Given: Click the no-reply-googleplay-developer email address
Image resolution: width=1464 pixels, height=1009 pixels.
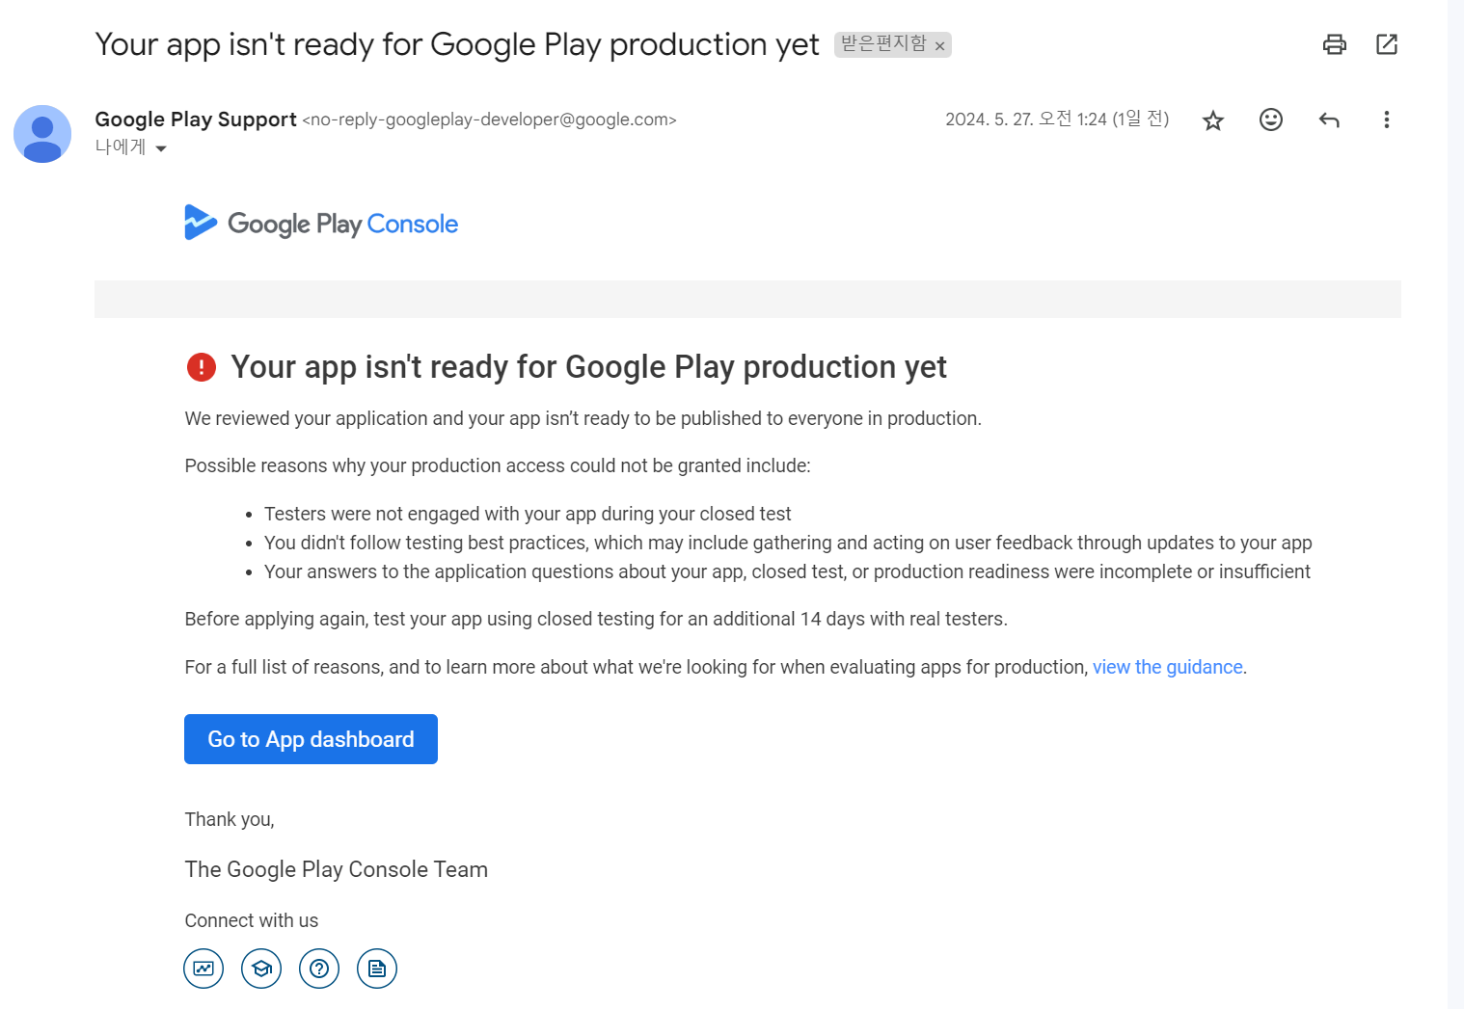Looking at the screenshot, I should tap(490, 119).
